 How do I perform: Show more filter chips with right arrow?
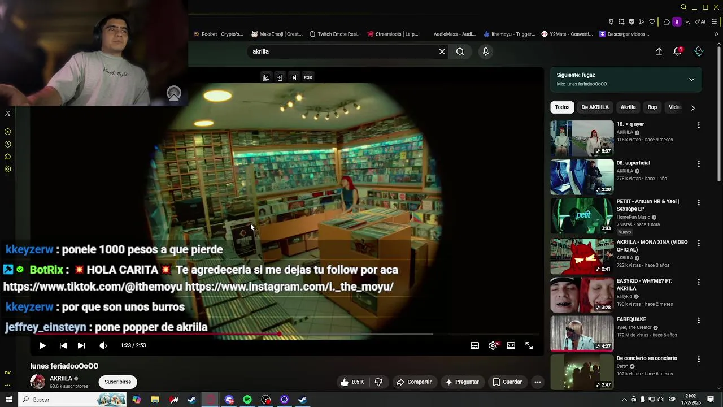coord(693,108)
